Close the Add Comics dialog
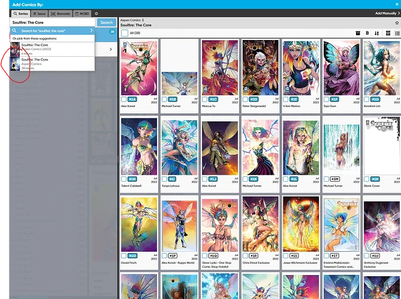Viewport: 401px width, 299px height. click(x=397, y=4)
